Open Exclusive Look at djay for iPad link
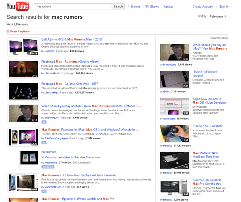The image size is (241, 202). tap(73, 157)
